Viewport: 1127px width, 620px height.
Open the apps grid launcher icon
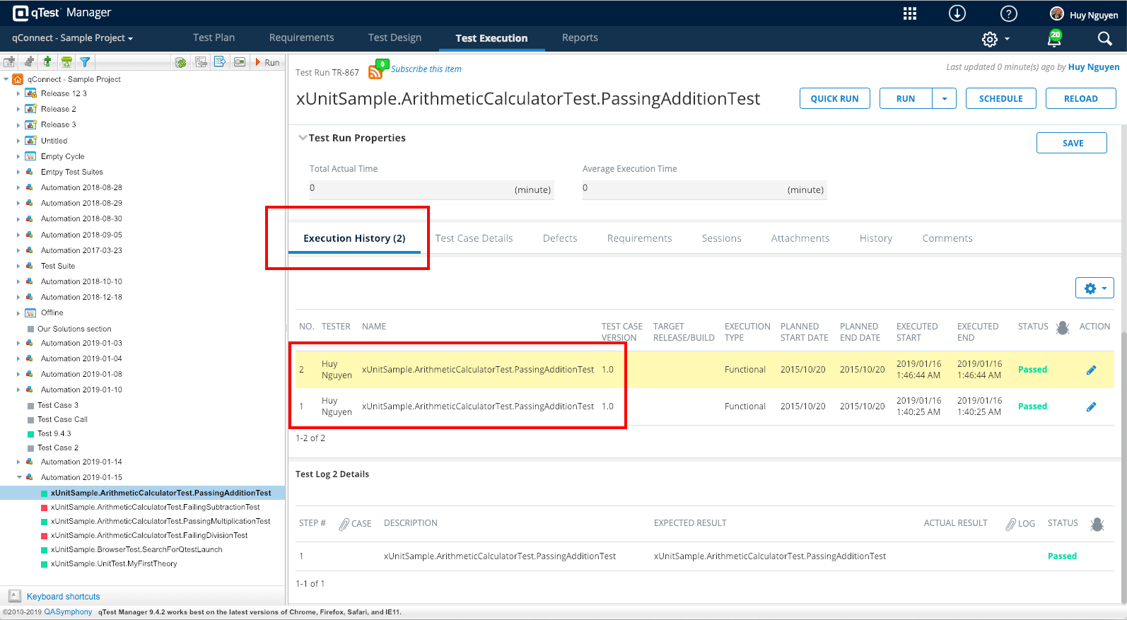(x=910, y=14)
